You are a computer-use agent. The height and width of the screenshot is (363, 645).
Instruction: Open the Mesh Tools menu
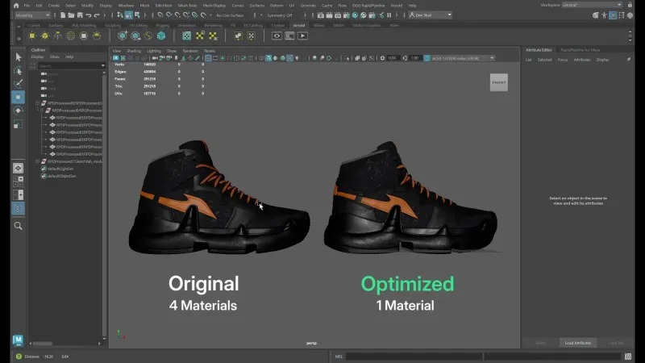[x=189, y=5]
